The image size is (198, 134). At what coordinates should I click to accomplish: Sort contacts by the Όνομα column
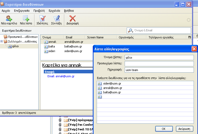pyautogui.click(x=52, y=37)
